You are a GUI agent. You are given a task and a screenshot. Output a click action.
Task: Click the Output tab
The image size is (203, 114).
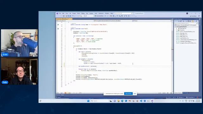(62, 95)
